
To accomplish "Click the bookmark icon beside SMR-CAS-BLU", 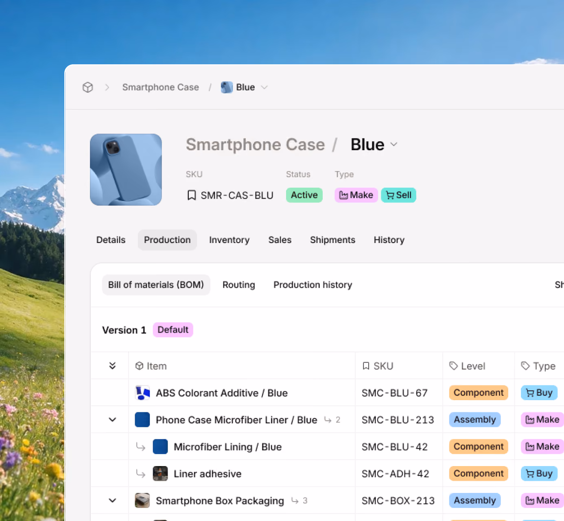I will 192,195.
